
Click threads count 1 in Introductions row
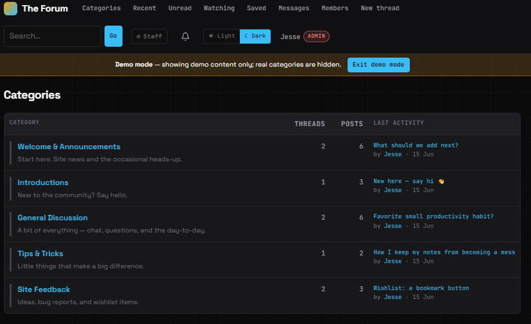[323, 182]
